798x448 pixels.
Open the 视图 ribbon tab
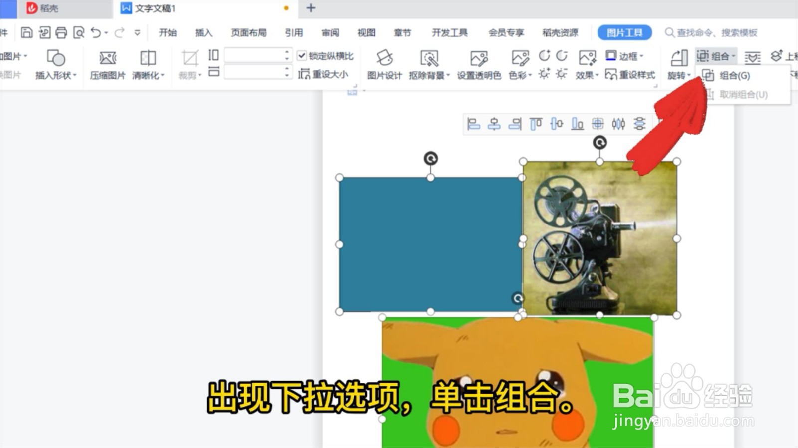[x=366, y=33]
